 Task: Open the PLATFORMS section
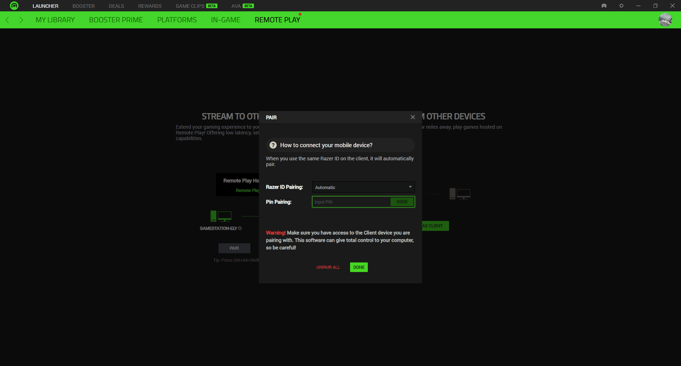(177, 20)
